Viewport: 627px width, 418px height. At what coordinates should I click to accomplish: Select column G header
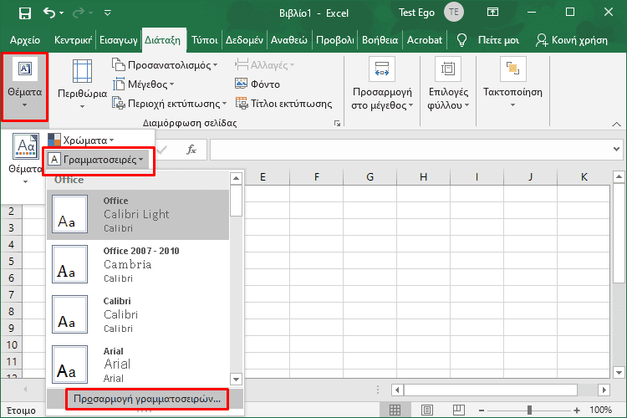point(370,176)
